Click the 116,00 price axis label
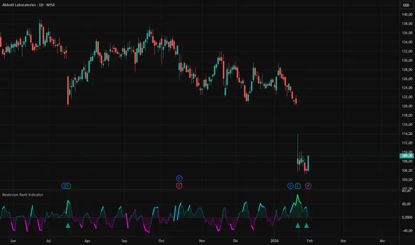Image resolution: width=415 pixels, height=245 pixels. 407,124
